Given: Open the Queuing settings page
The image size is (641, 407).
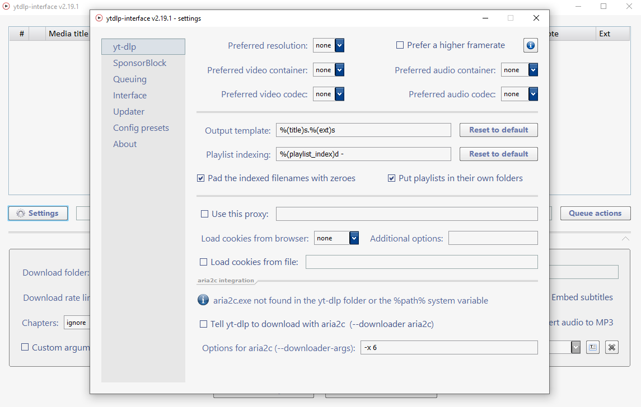Looking at the screenshot, I should [143, 79].
